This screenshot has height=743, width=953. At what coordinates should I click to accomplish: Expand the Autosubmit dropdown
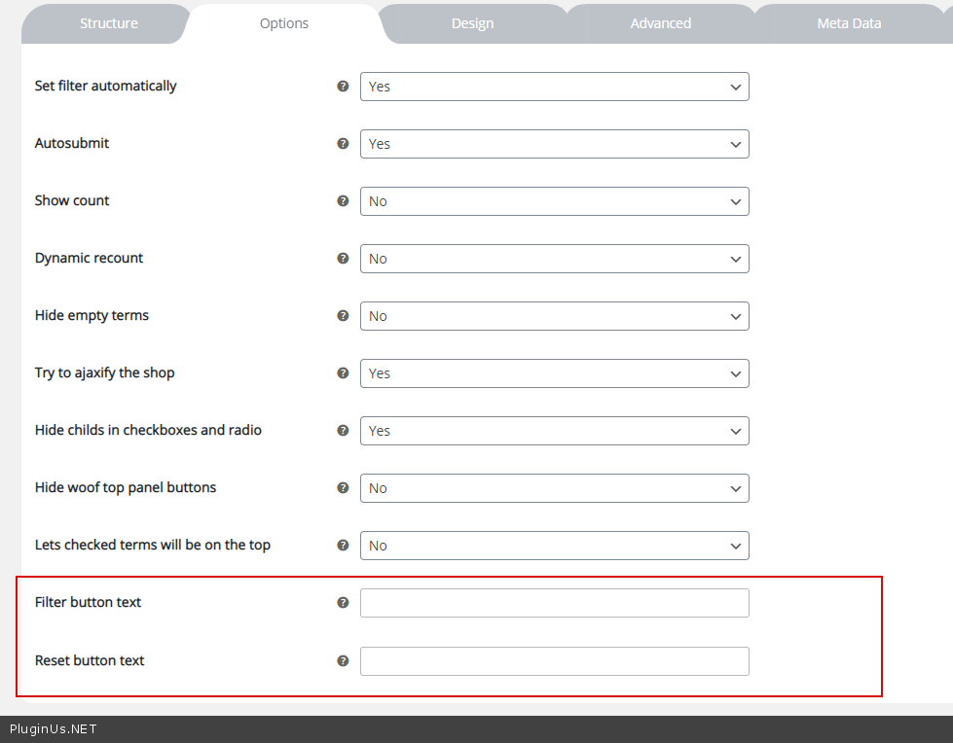(554, 144)
